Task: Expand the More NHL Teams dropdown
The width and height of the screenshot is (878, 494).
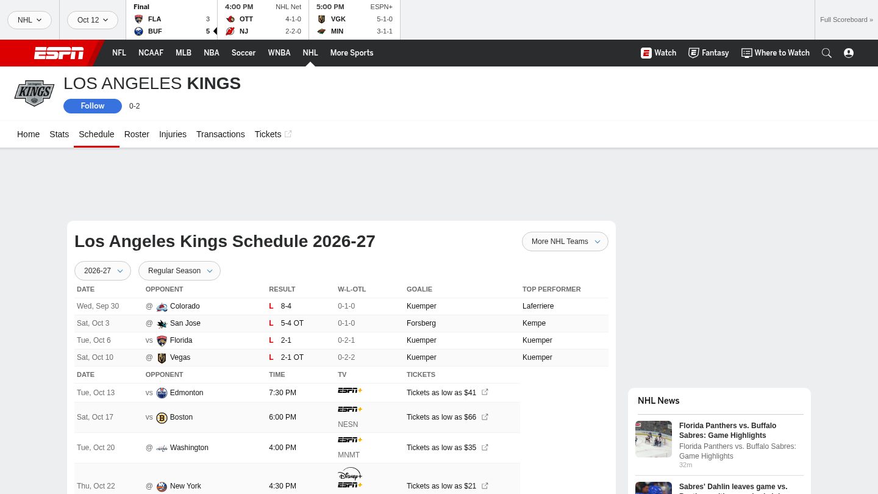Action: point(565,242)
